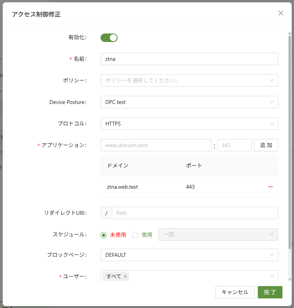Screen dimensions: 294x308
Task: Close the アクセス制御修正 dialog with X
Action: pos(281,13)
